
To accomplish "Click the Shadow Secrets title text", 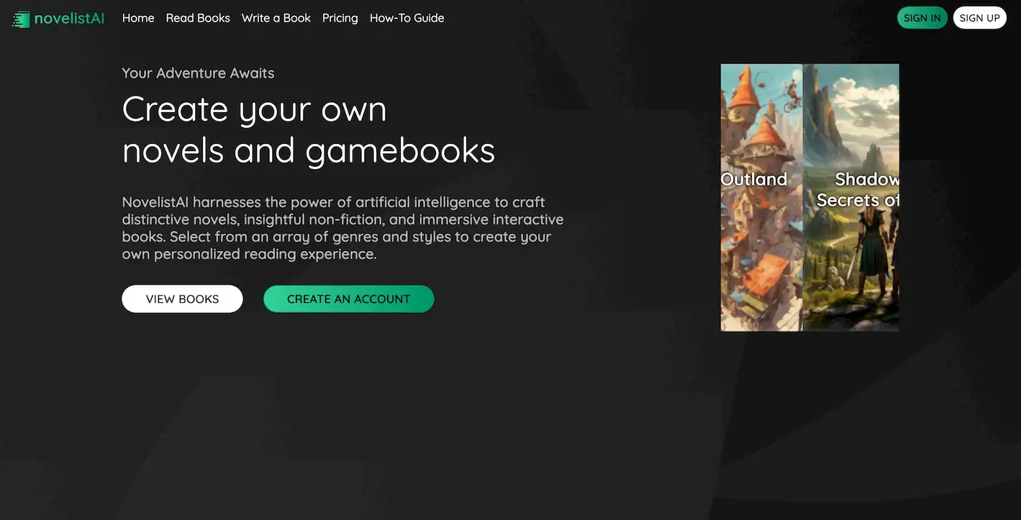I will click(x=859, y=190).
